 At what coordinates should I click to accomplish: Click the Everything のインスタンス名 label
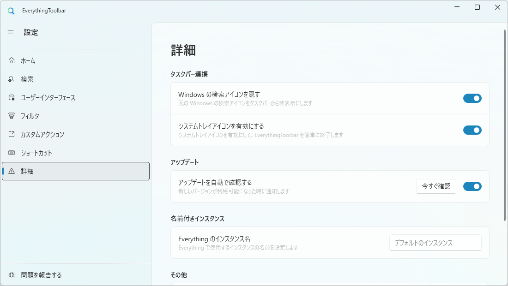coord(214,239)
